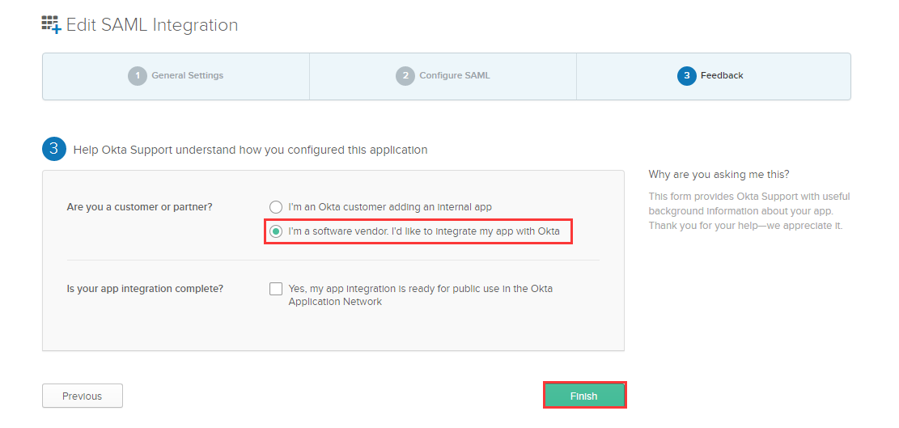Click the grey sidebar explanation paragraph
Image resolution: width=899 pixels, height=428 pixels.
click(749, 210)
